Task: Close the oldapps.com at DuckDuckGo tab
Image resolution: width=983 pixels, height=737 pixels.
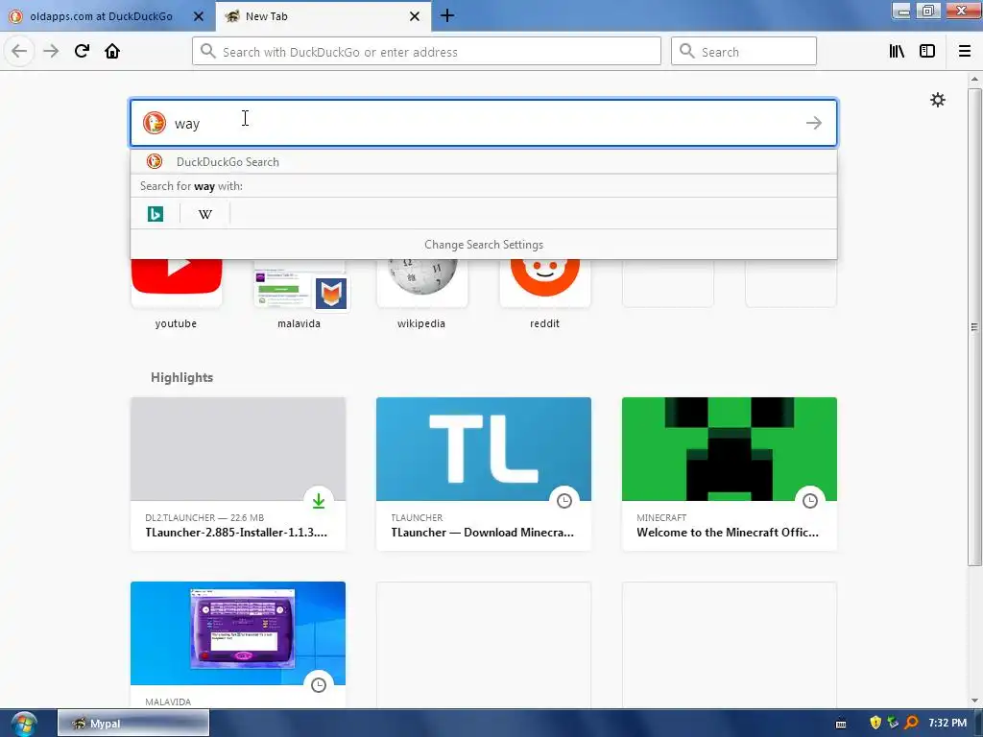Action: tap(199, 16)
